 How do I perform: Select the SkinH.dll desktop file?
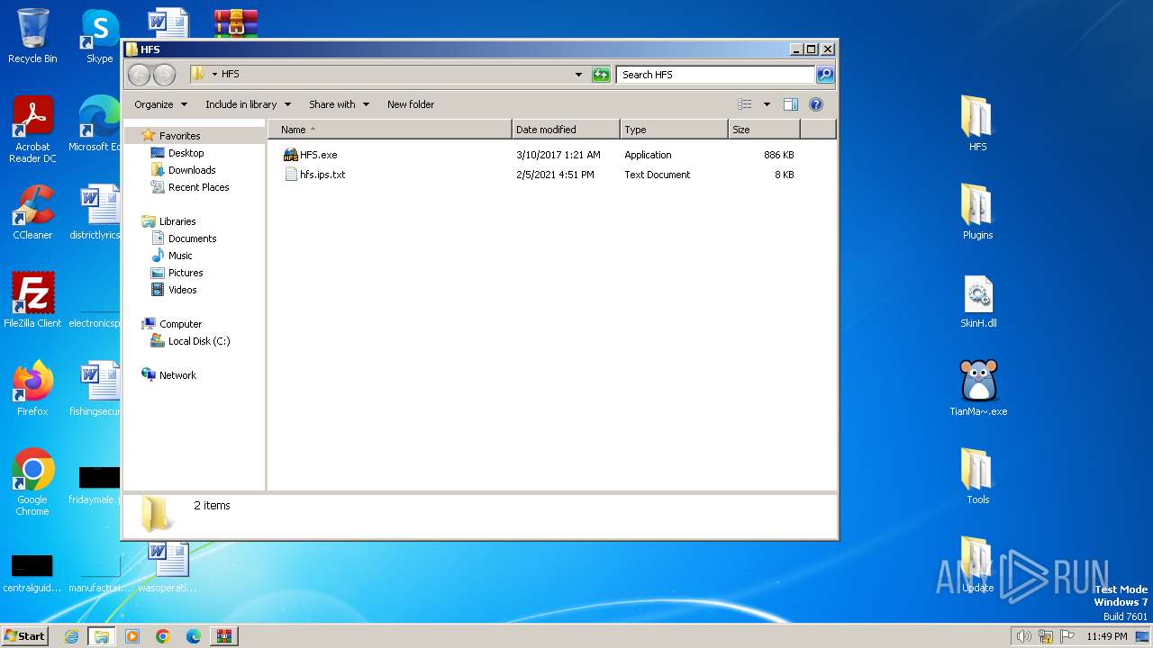(978, 301)
